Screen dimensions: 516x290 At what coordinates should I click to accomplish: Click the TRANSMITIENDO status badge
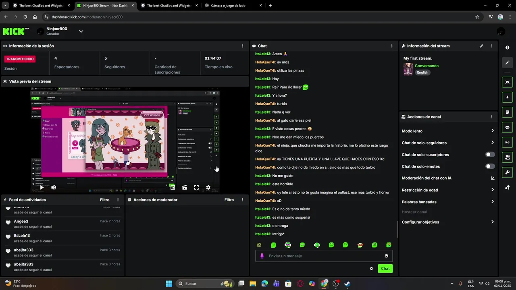20,59
